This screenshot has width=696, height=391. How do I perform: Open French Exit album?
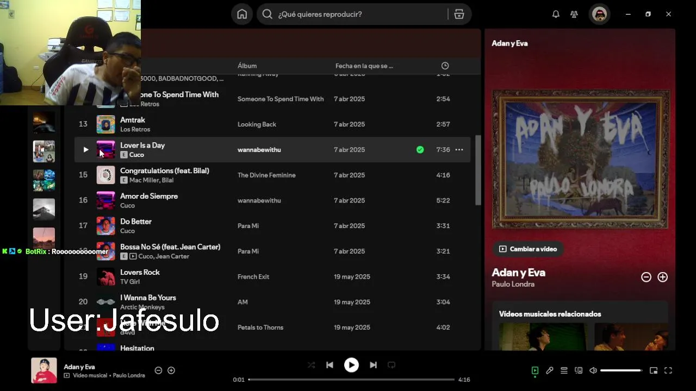[x=253, y=276]
